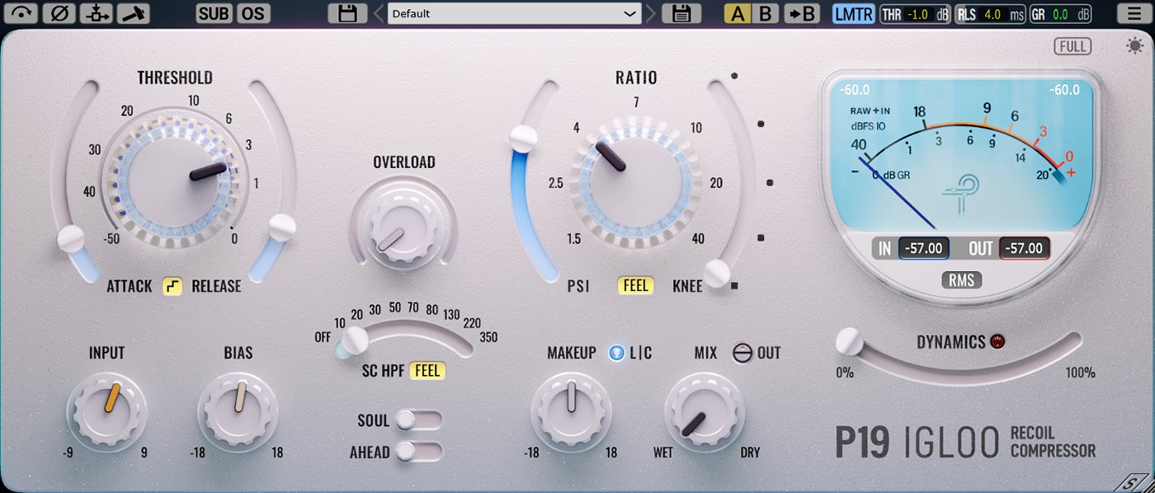Click the DYNAMICS slider handle
This screenshot has width=1155, height=493.
click(848, 340)
